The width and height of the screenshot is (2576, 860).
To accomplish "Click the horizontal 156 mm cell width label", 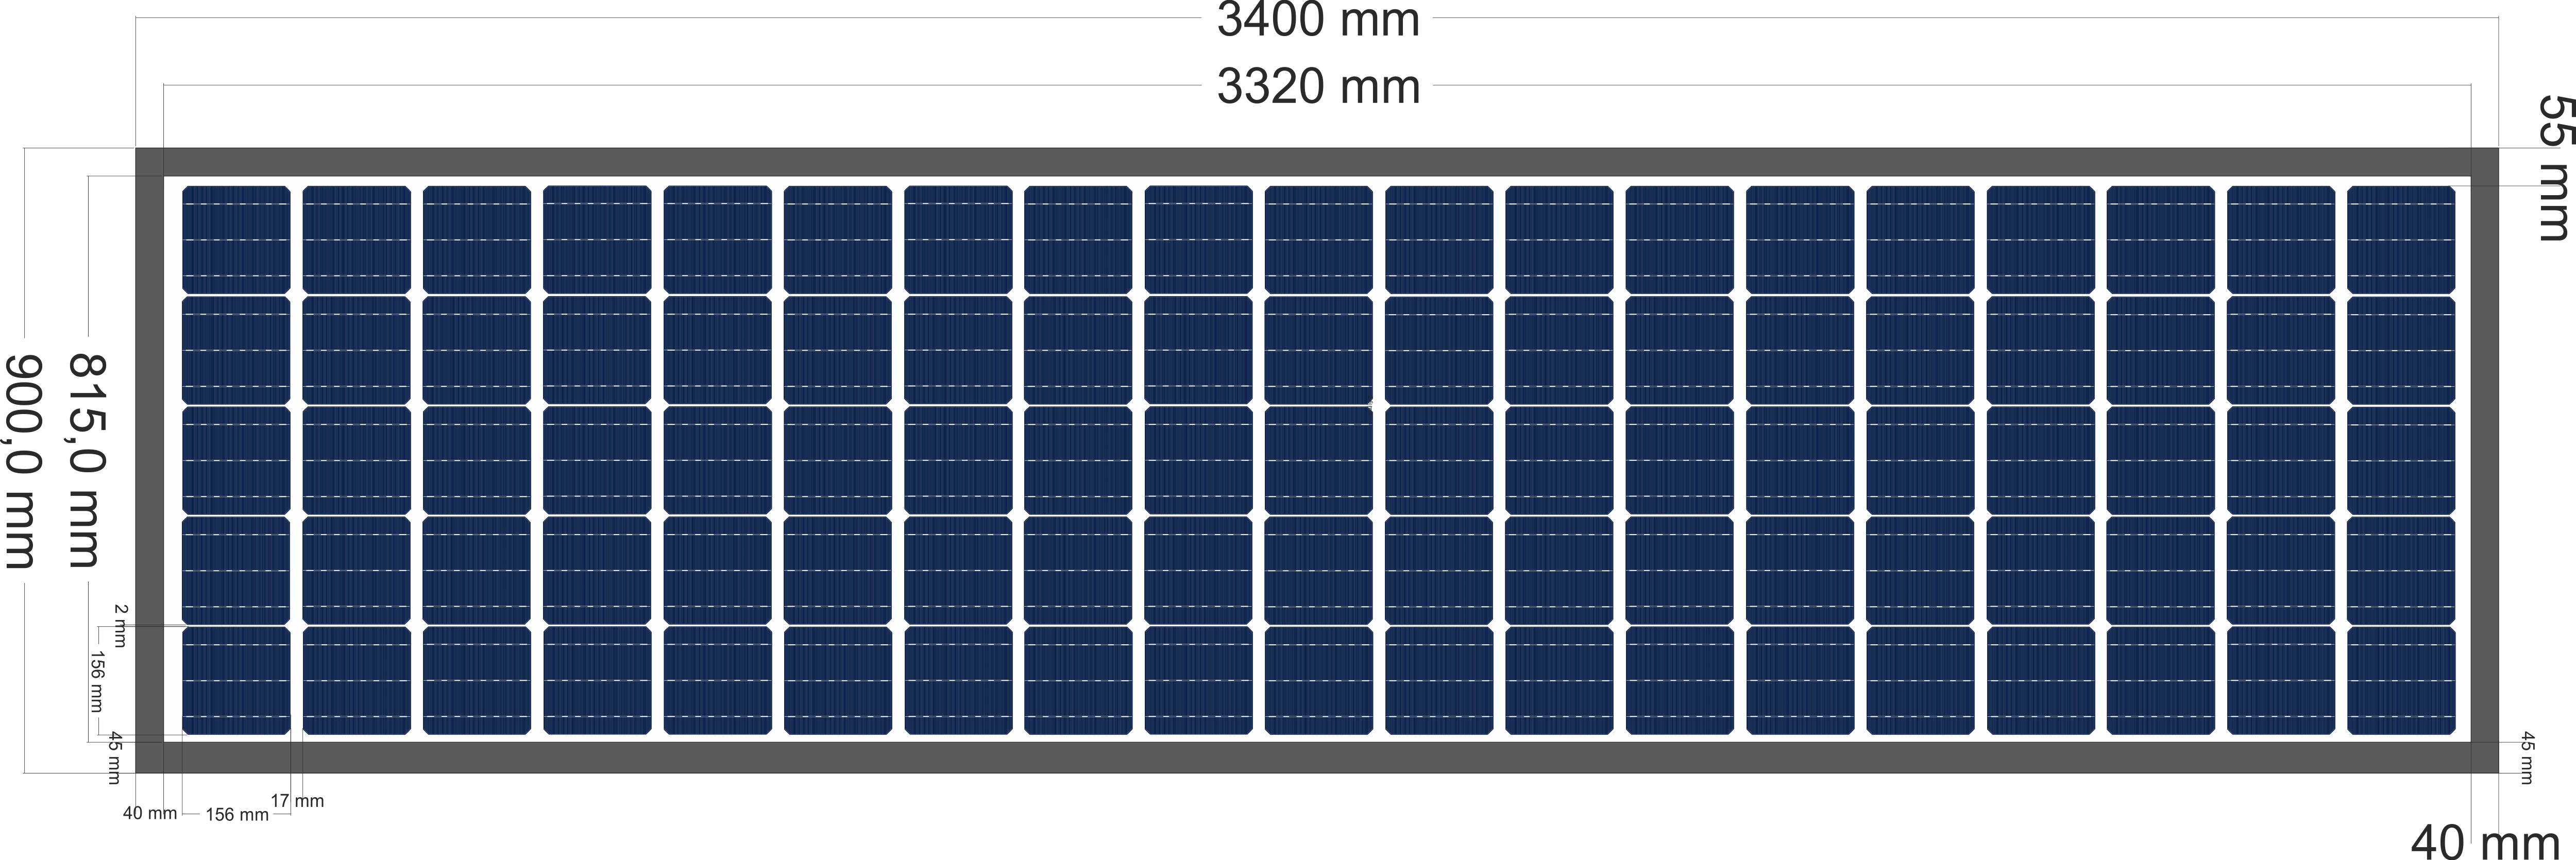I will (x=237, y=815).
